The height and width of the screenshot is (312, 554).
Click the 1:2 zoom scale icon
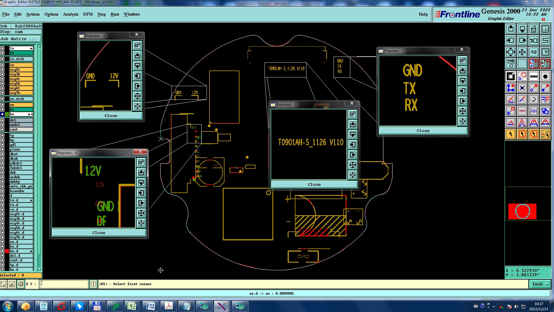(534, 52)
